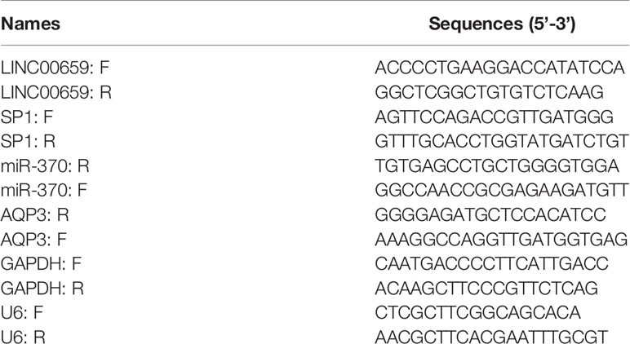This screenshot has height=344, width=630.
Task: Click the Names column header
Action: (30, 24)
